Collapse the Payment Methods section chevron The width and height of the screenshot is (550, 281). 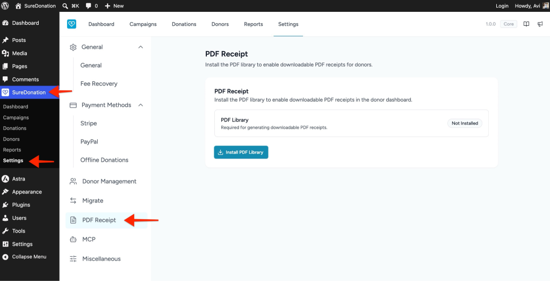[141, 105]
